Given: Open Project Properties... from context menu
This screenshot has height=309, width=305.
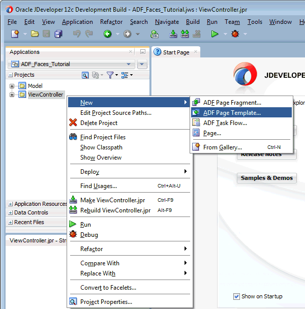Looking at the screenshot, I should coord(129,302).
